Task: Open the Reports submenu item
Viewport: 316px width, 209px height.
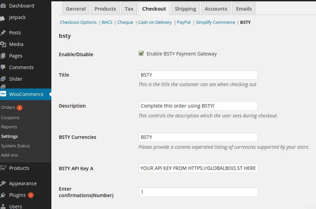Action: point(9,127)
